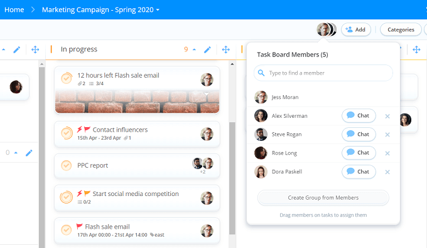Open Start social media competition task

136,194
